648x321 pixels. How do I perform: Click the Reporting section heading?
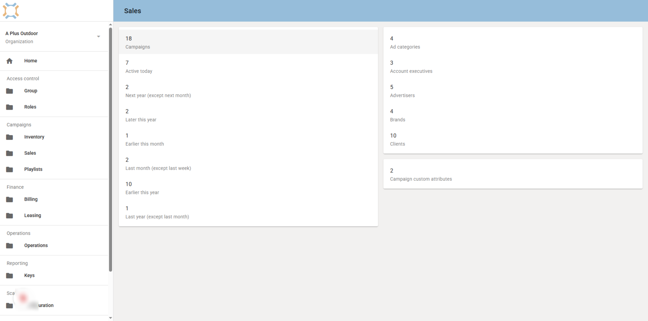point(17,263)
